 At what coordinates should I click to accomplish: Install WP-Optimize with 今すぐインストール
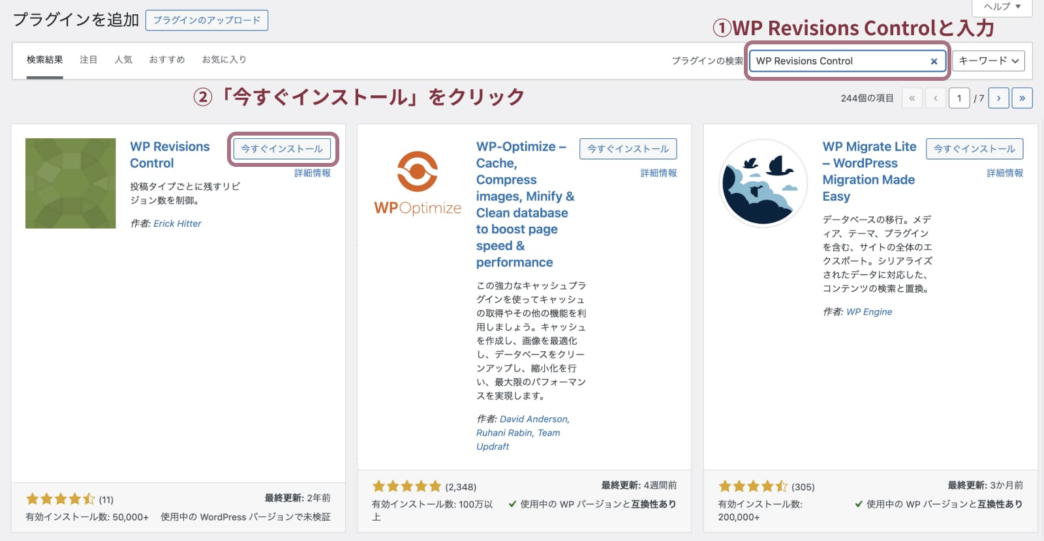click(628, 149)
